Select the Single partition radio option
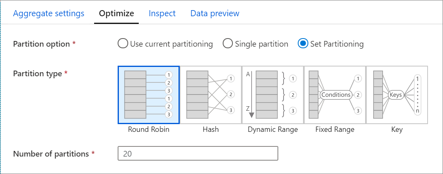 click(x=228, y=44)
